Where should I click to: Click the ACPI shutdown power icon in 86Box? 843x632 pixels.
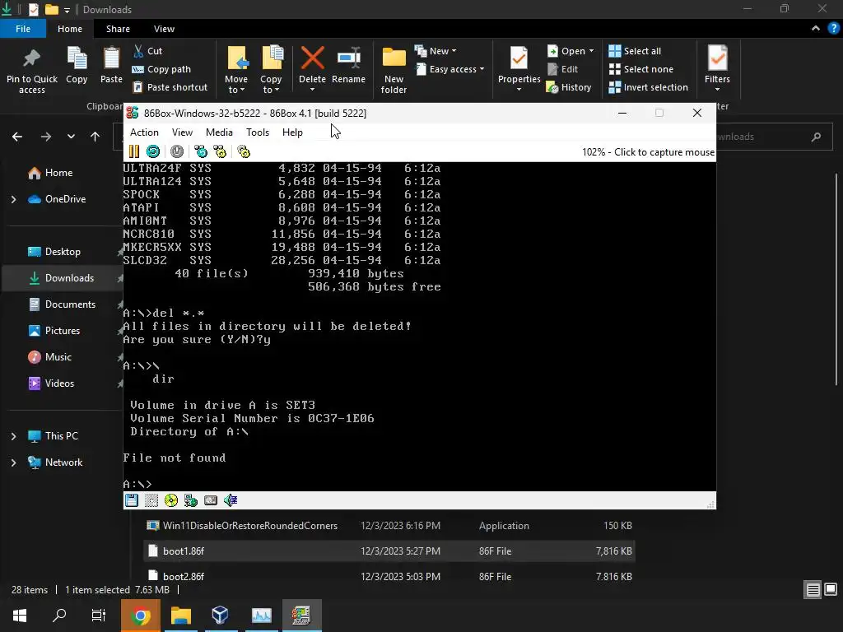[177, 151]
